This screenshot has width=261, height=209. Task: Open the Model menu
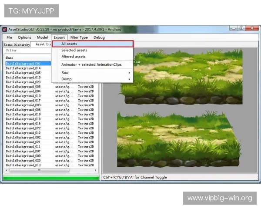point(43,37)
